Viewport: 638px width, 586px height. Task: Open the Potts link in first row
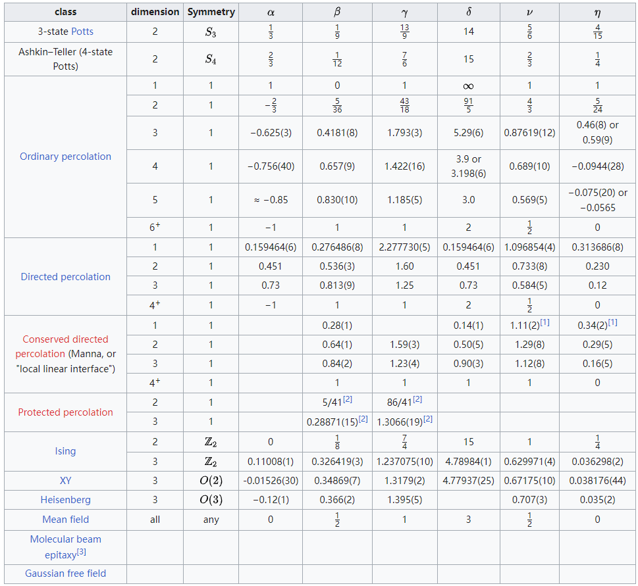(82, 32)
